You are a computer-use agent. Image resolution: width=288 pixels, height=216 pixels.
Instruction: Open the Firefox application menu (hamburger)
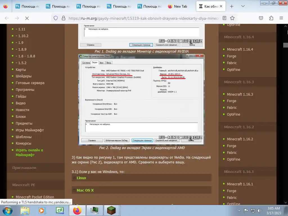click(281, 18)
